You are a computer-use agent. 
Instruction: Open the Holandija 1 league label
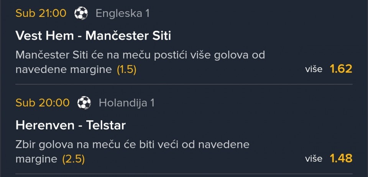coord(127,103)
